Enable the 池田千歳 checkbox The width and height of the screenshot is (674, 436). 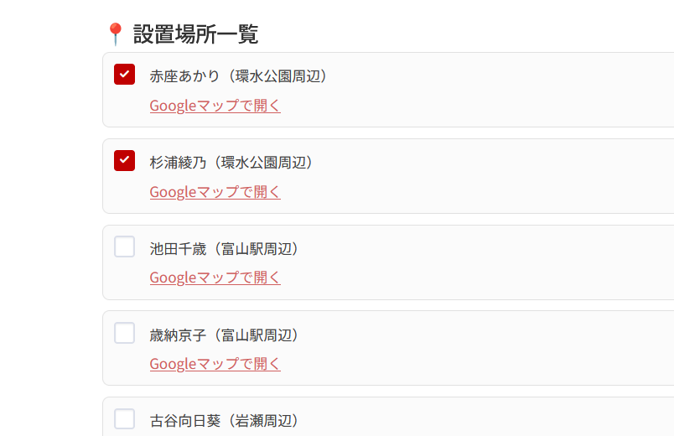pyautogui.click(x=124, y=247)
